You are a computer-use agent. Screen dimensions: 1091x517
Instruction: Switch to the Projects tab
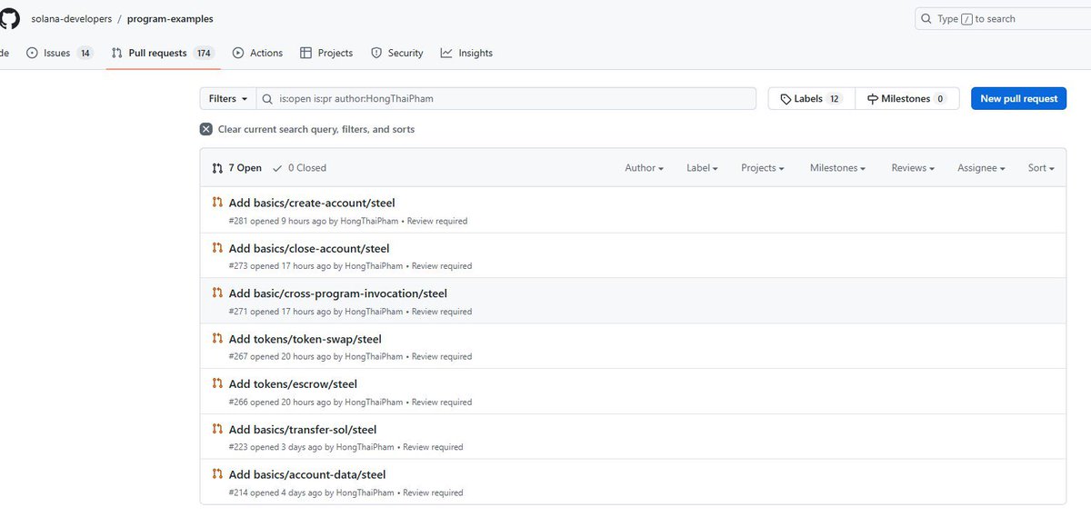pos(326,53)
